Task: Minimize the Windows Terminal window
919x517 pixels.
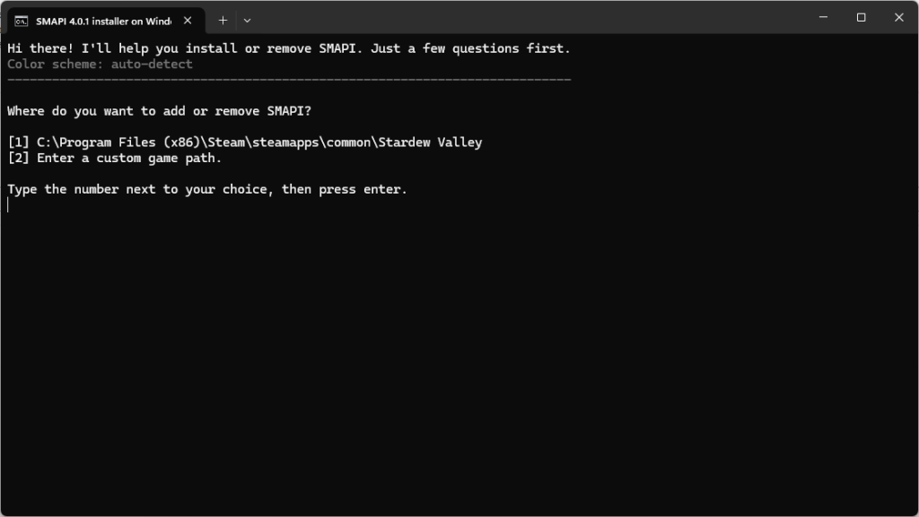Action: pos(822,17)
